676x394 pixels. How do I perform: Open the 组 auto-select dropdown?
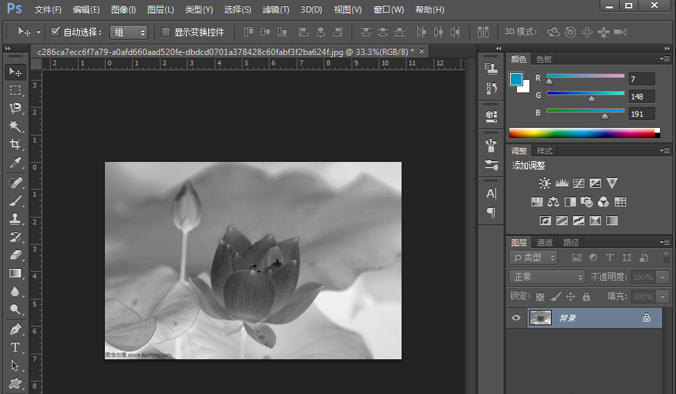(129, 32)
